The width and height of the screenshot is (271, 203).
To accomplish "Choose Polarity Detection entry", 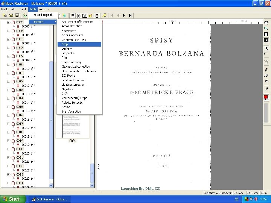I will (x=79, y=103).
